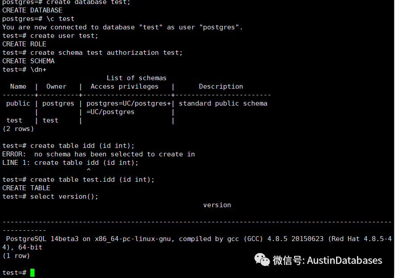This screenshot has height=278, width=395.
Task: Click the WeChat logo in the watermark
Action: tap(262, 259)
